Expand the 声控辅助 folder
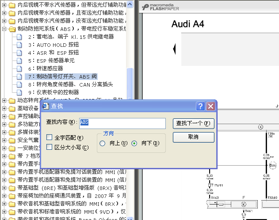The image size is (279, 220). [4, 116]
